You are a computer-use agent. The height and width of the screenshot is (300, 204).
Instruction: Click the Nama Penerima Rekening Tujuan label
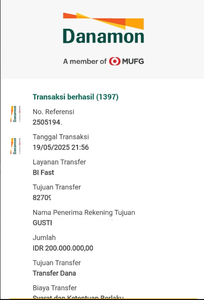(x=84, y=213)
